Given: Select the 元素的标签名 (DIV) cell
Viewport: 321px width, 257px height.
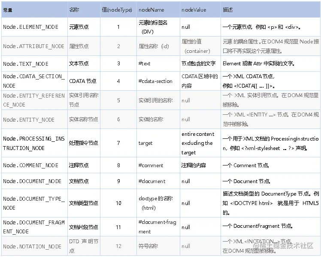Looking at the screenshot, I should coord(158,27).
